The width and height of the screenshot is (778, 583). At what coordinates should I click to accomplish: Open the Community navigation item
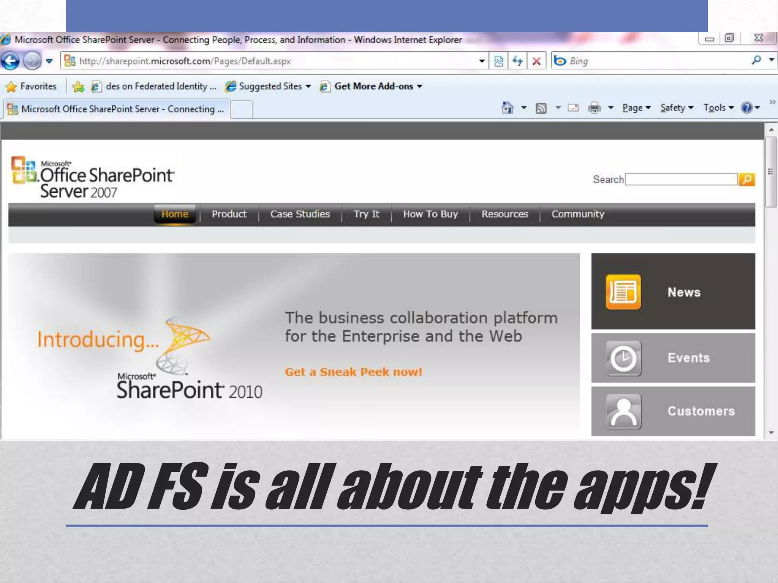point(578,214)
